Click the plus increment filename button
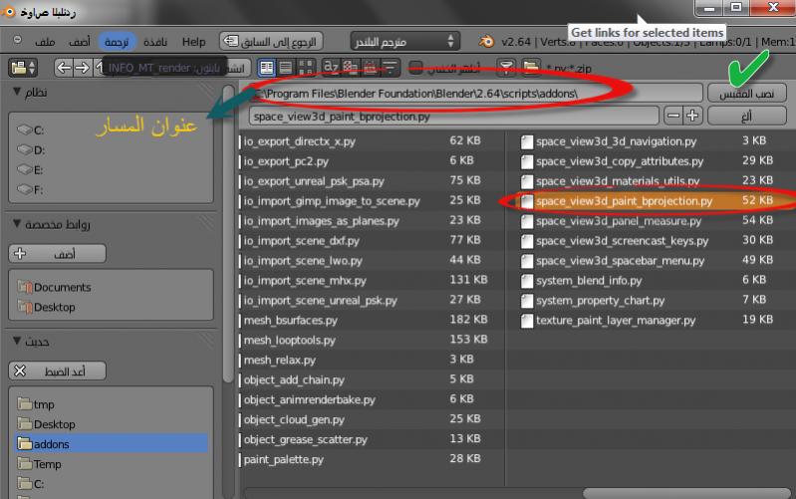Screen dimensions: 796x499 (692, 116)
